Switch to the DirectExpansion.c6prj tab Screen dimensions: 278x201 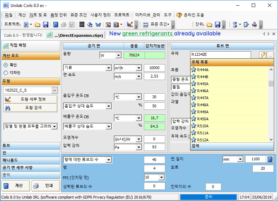click(77, 35)
